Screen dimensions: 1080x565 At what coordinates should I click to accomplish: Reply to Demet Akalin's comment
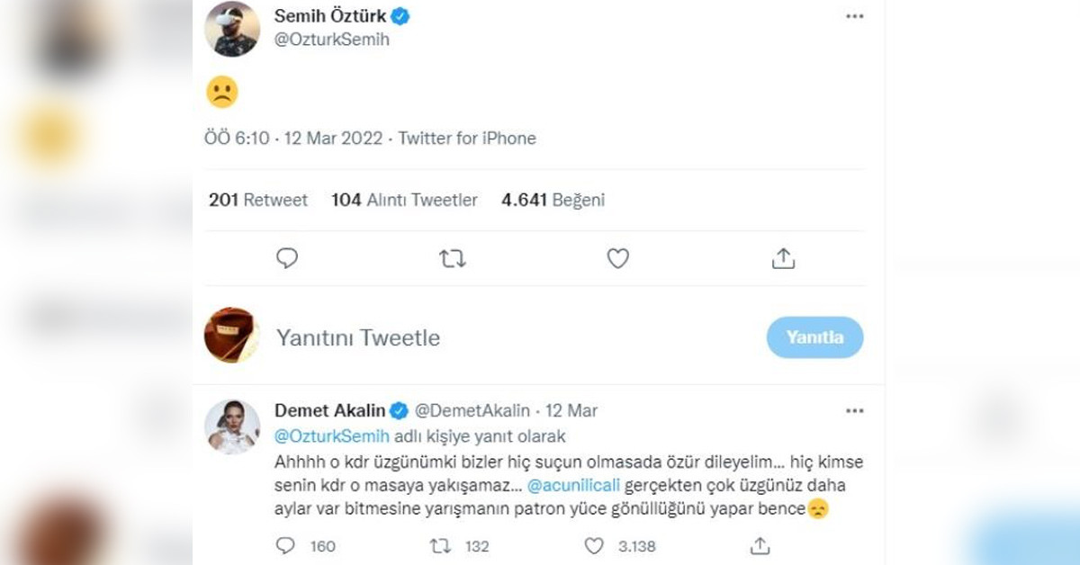click(x=285, y=546)
